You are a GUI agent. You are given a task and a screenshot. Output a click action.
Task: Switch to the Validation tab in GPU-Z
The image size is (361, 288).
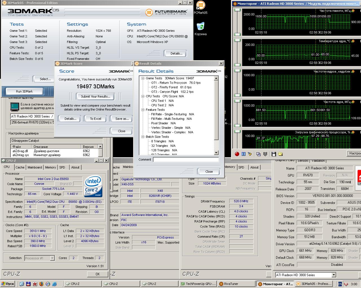pos(318,161)
